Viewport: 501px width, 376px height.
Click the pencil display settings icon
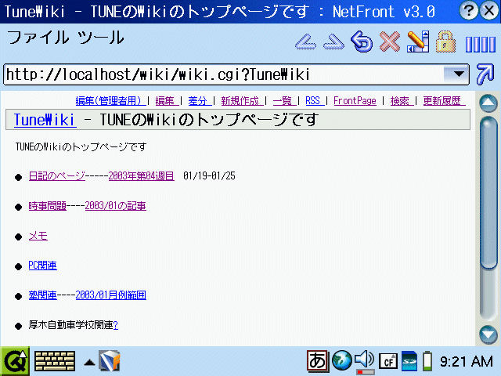pyautogui.click(x=417, y=42)
